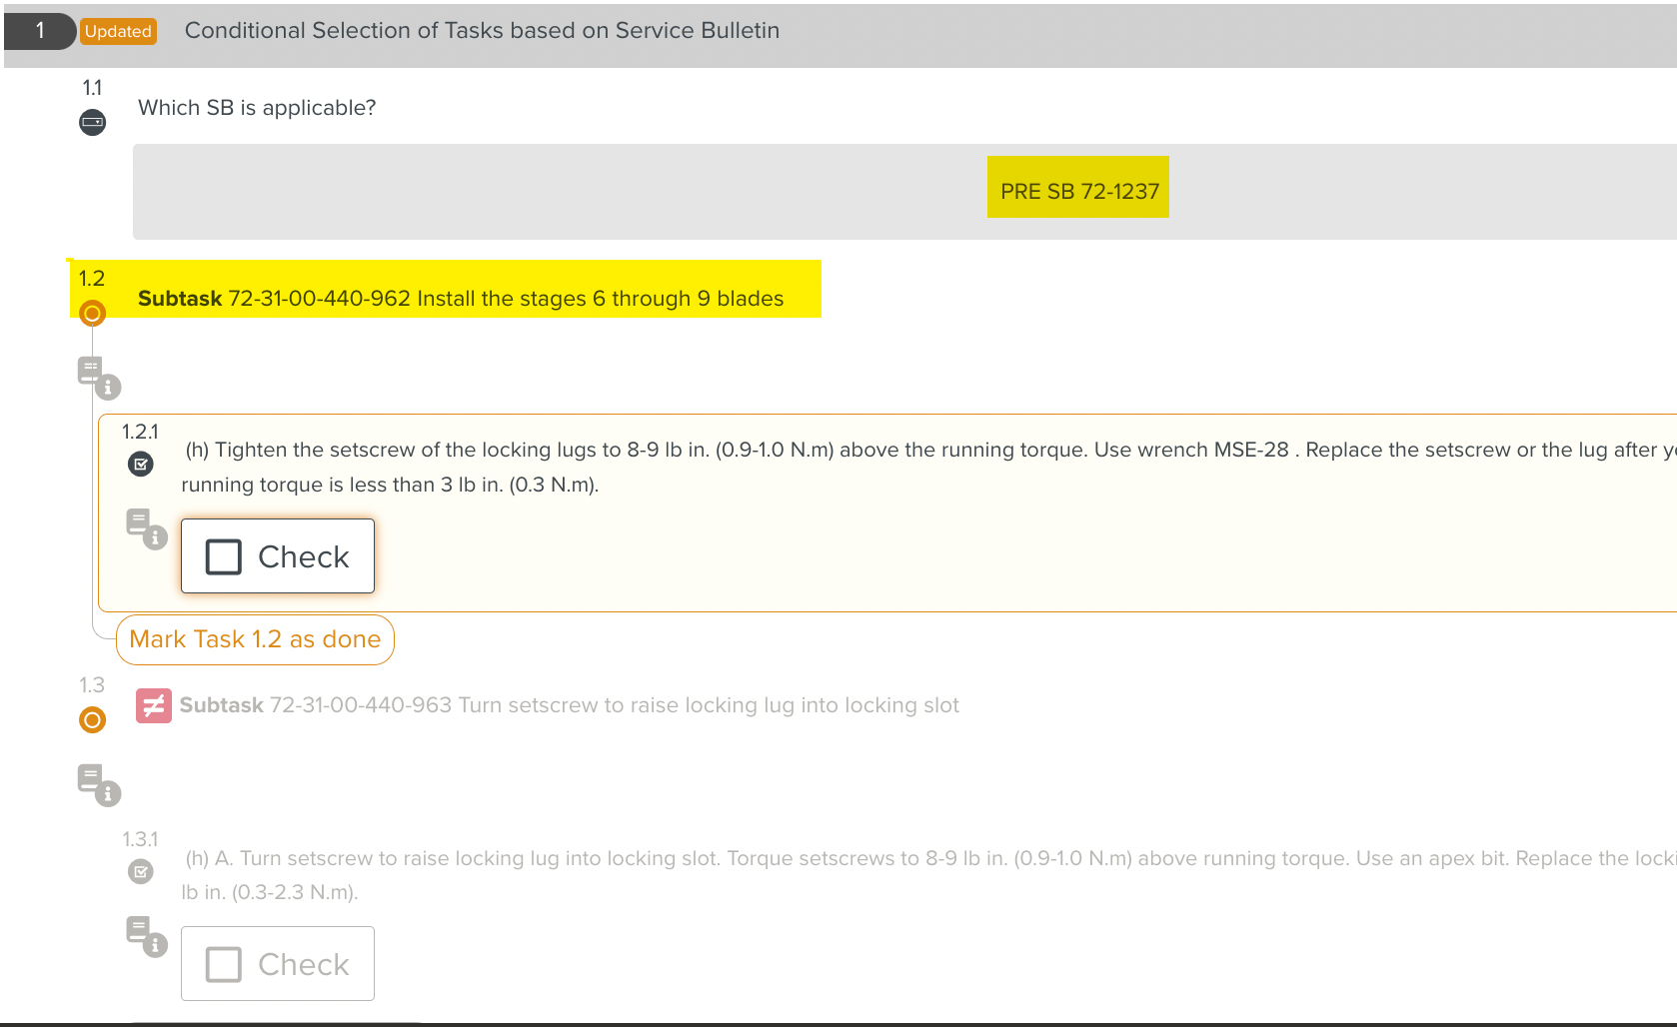Screen dimensions: 1677x1027
Task: Select highlighted Subtask 72-31-00-440-962 heading
Action: point(460,299)
